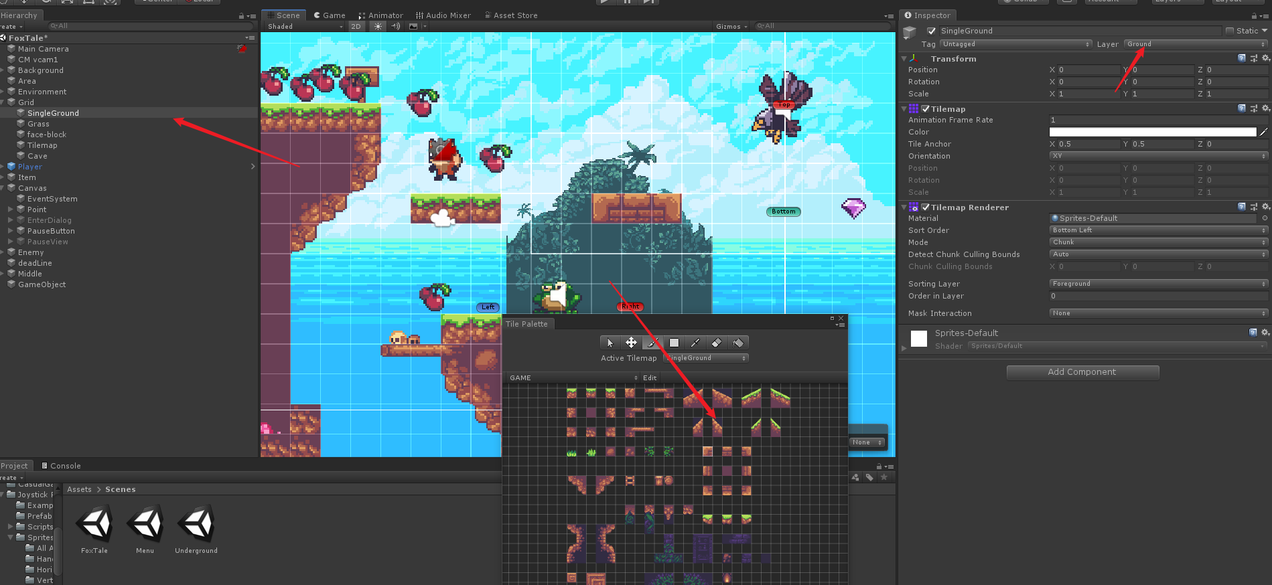Viewport: 1272px width, 585px height.
Task: Lock the Inspector panel padlock icon
Action: pos(1255,16)
